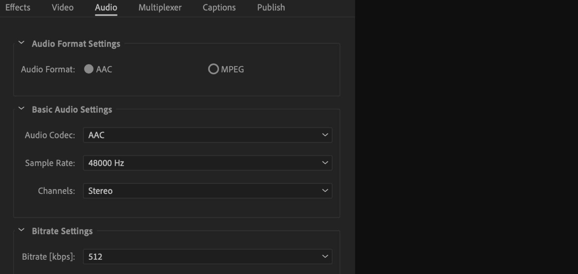Click the dark preview area on the right
This screenshot has height=274, width=578.
pyautogui.click(x=466, y=136)
